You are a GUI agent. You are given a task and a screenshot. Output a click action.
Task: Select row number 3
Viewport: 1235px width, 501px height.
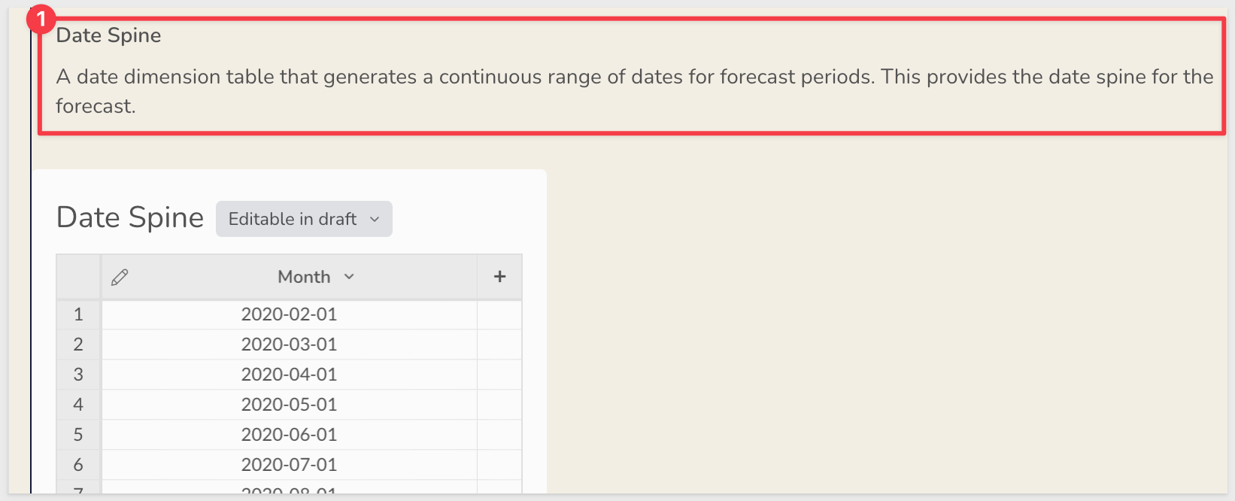click(x=78, y=375)
